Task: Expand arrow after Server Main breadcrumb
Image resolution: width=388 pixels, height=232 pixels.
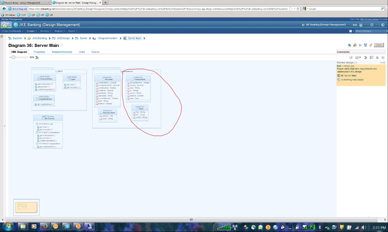Action: (x=144, y=38)
